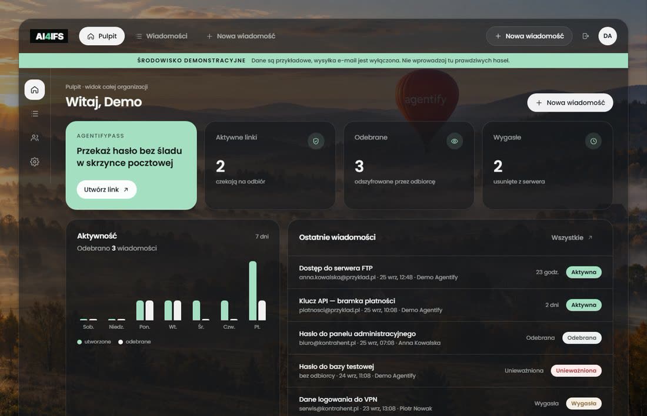Click the Aktywna badge on the Klucz API row
Image resolution: width=647 pixels, height=416 pixels.
583,305
